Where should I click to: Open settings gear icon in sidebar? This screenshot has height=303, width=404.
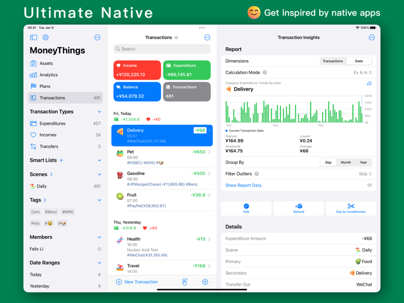coord(46,38)
